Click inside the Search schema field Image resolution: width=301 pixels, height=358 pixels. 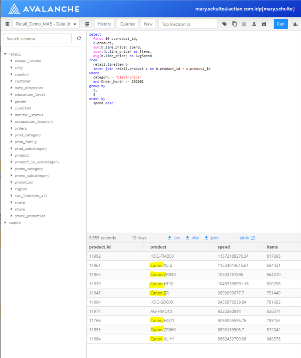click(37, 38)
